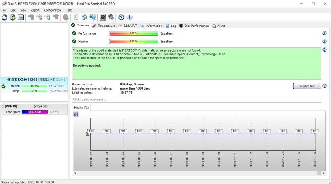This screenshot has width=331, height=184.
Task: Open the Disk menu
Action: 13,10
